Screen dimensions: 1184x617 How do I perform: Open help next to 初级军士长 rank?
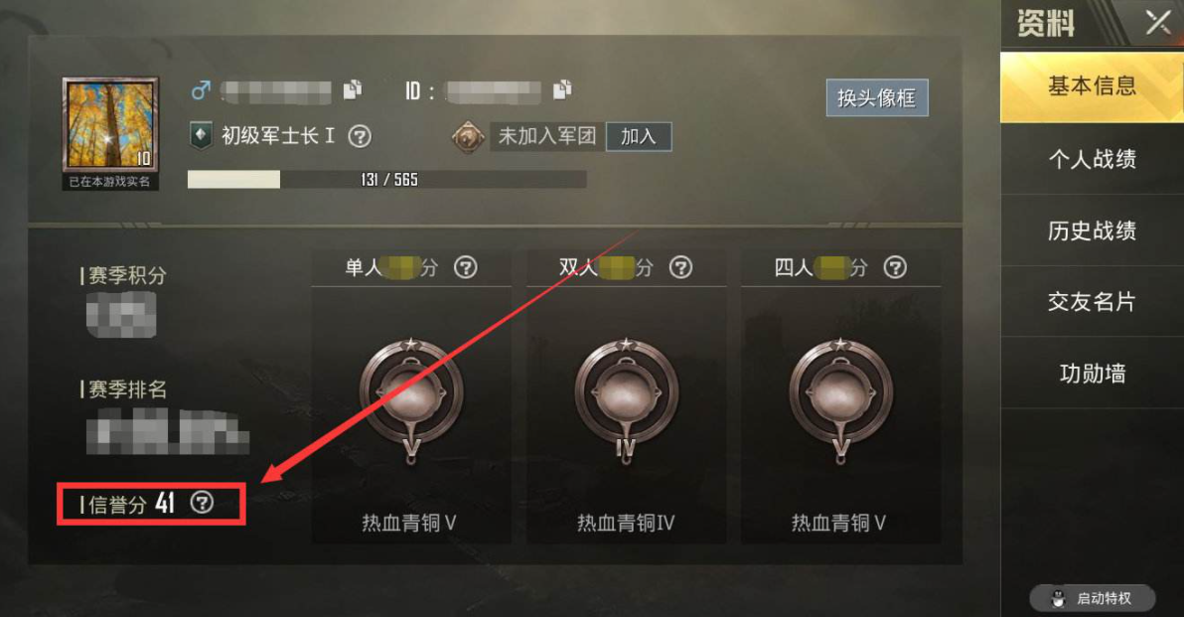pos(360,137)
